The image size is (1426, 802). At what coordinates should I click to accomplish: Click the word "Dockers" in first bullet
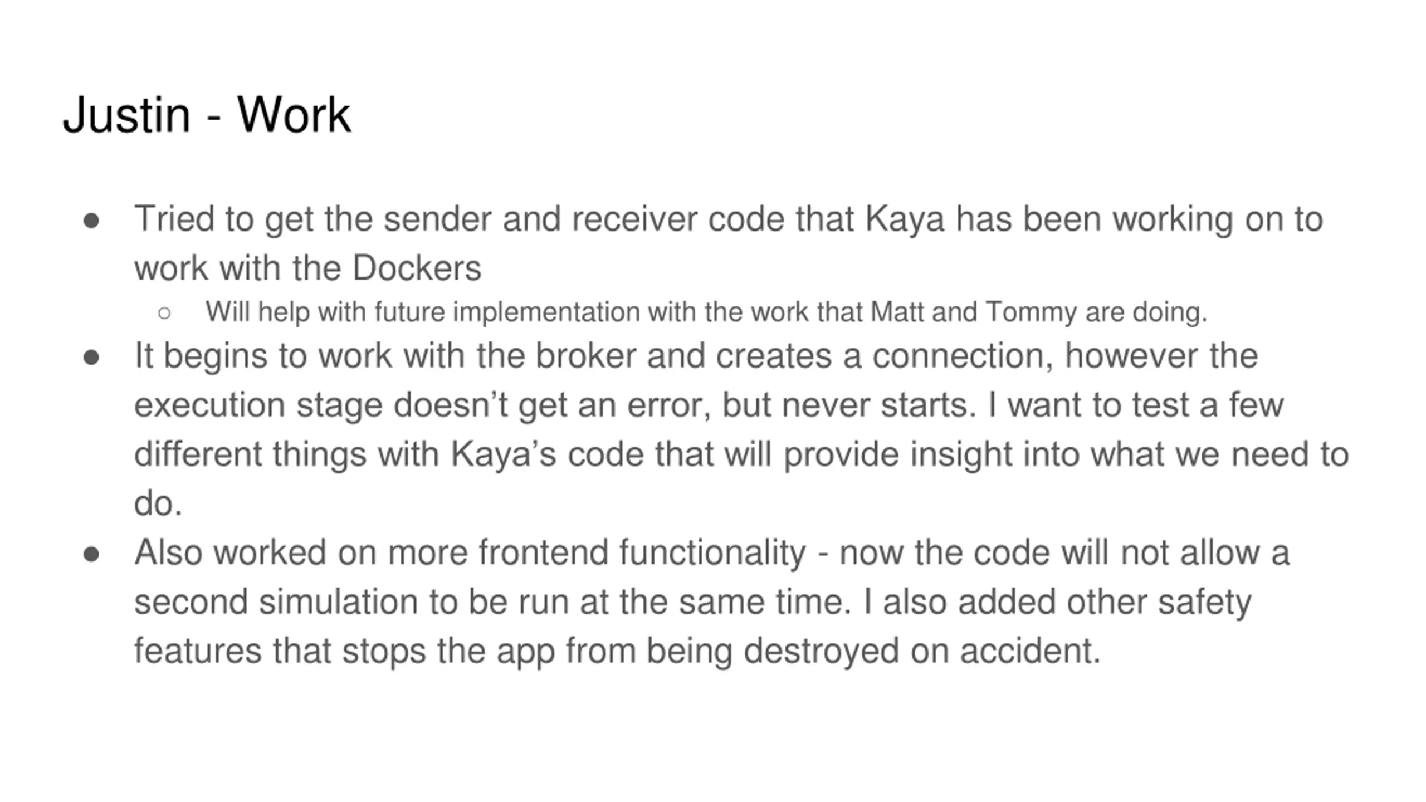tap(417, 268)
